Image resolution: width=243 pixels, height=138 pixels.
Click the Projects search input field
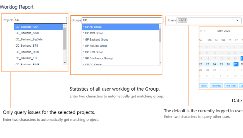40,20
